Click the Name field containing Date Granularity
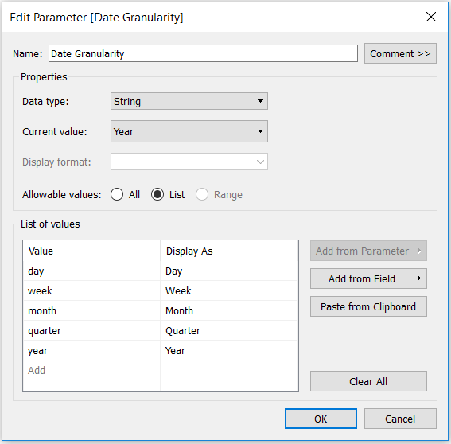The width and height of the screenshot is (451, 444). [203, 53]
